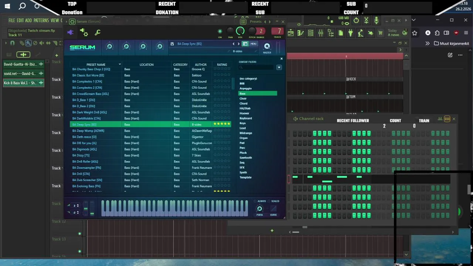Select the Keyboard category filter
The image size is (473, 266).
click(246, 118)
